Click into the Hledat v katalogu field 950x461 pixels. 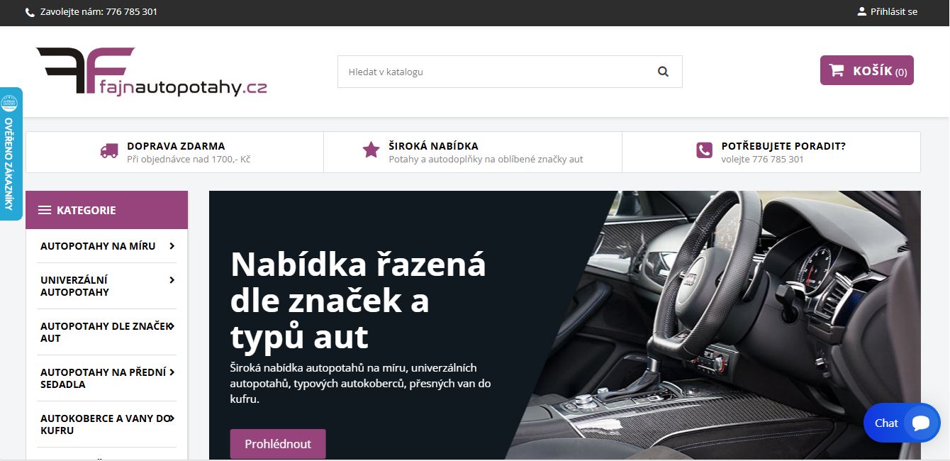[496, 72]
